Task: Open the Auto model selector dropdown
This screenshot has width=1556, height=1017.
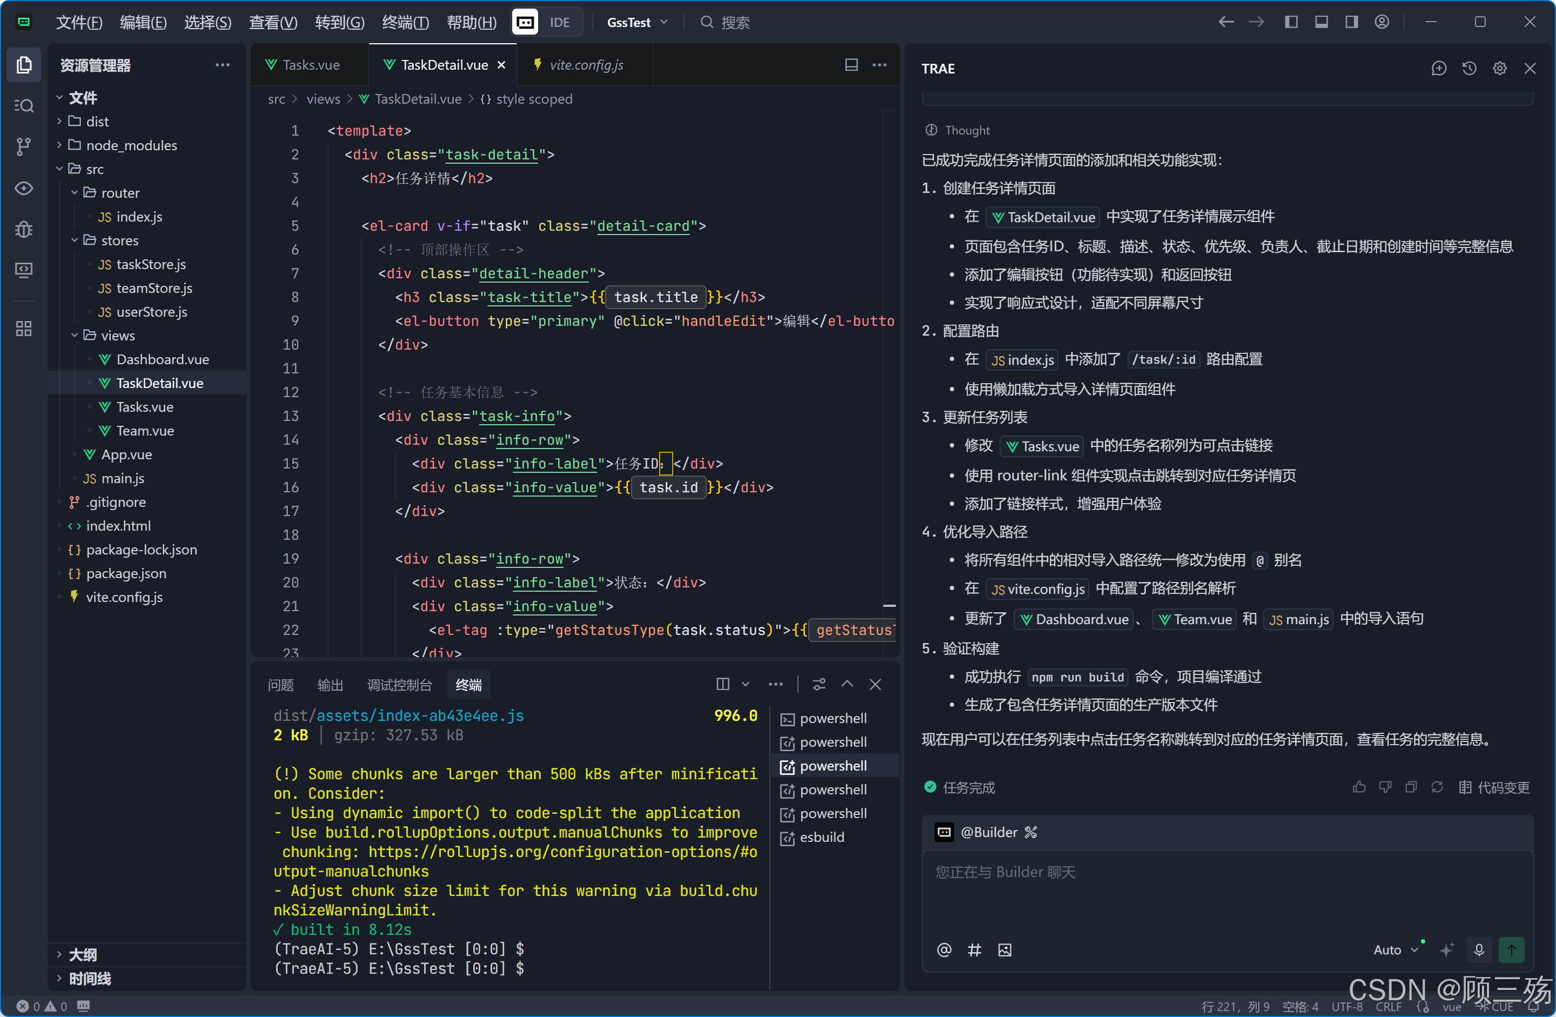Action: pyautogui.click(x=1395, y=949)
